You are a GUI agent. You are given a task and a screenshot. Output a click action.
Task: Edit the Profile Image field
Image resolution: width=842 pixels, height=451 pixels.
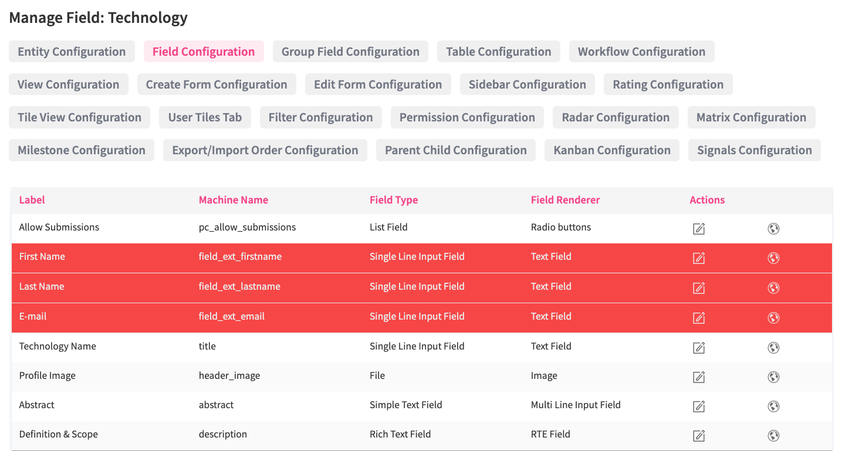point(698,377)
